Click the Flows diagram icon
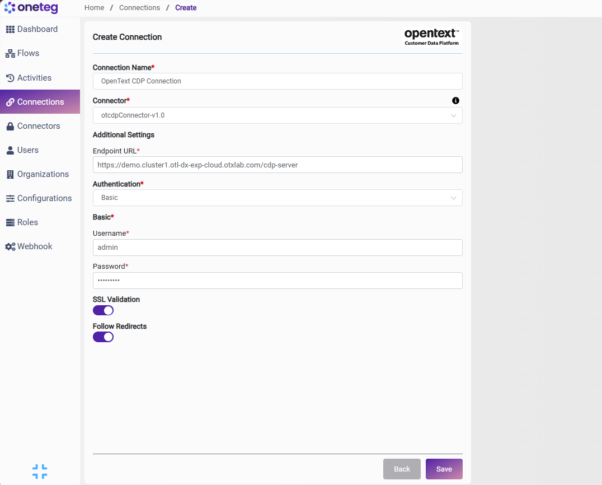602x485 pixels. [11, 53]
